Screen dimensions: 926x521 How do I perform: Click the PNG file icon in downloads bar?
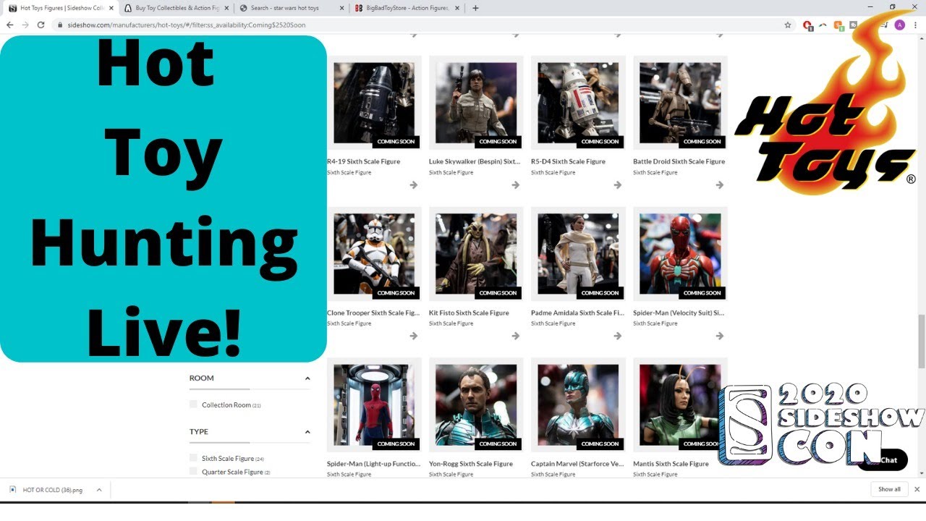click(x=13, y=490)
